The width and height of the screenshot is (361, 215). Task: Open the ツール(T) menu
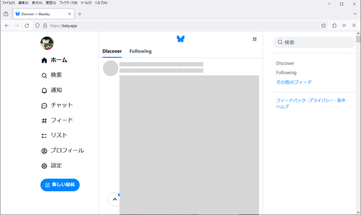(x=86, y=3)
